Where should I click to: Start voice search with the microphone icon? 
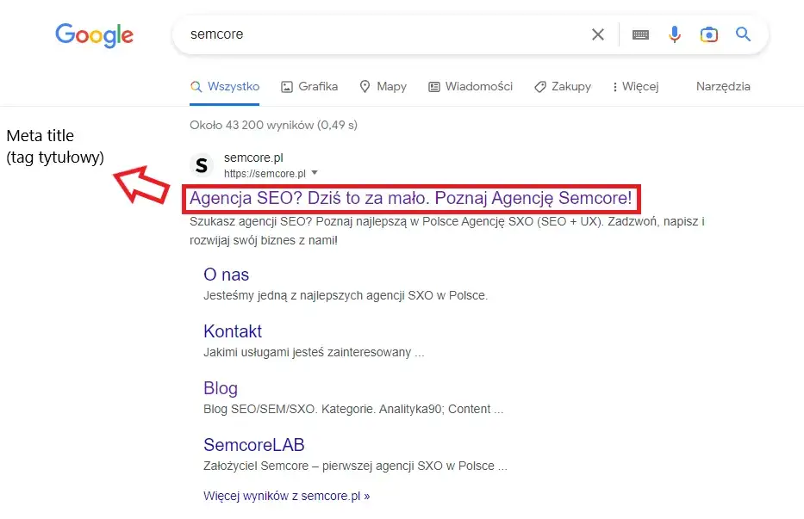click(x=675, y=34)
